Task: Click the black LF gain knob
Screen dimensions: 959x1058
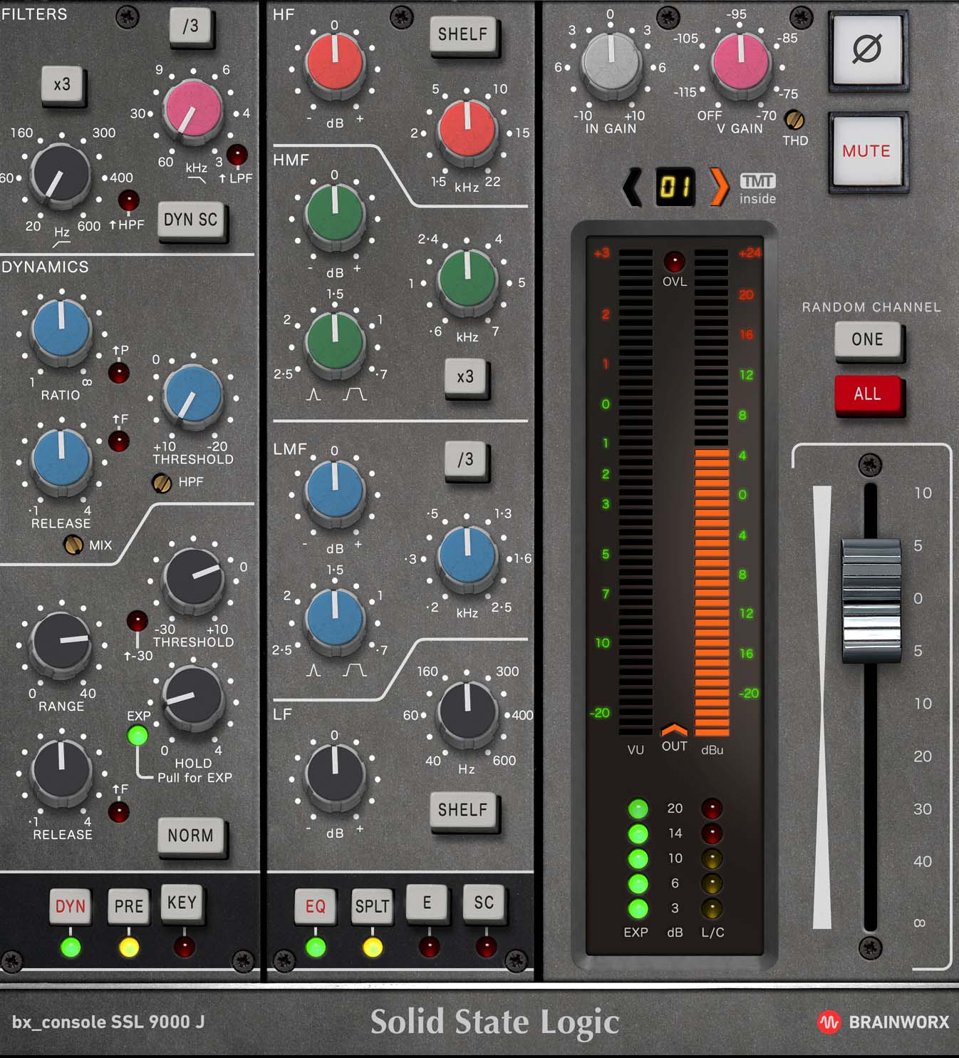Action: [335, 775]
